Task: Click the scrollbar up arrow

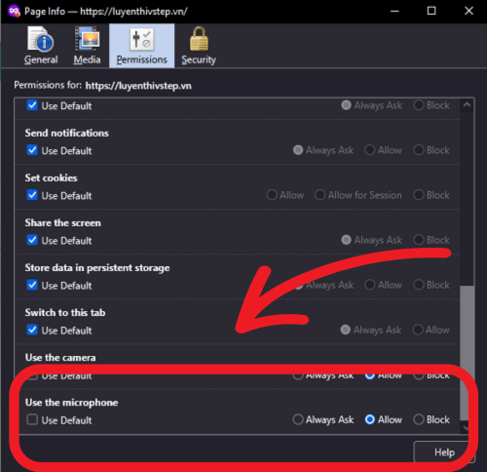Action: 467,104
